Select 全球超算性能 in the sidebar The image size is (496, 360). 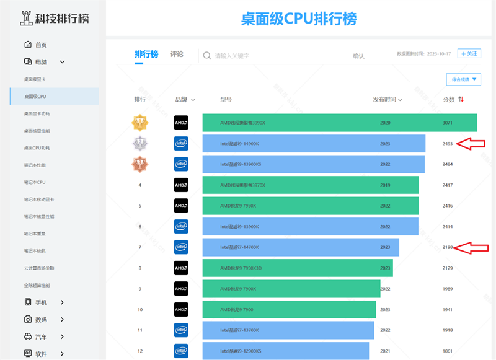coord(37,285)
